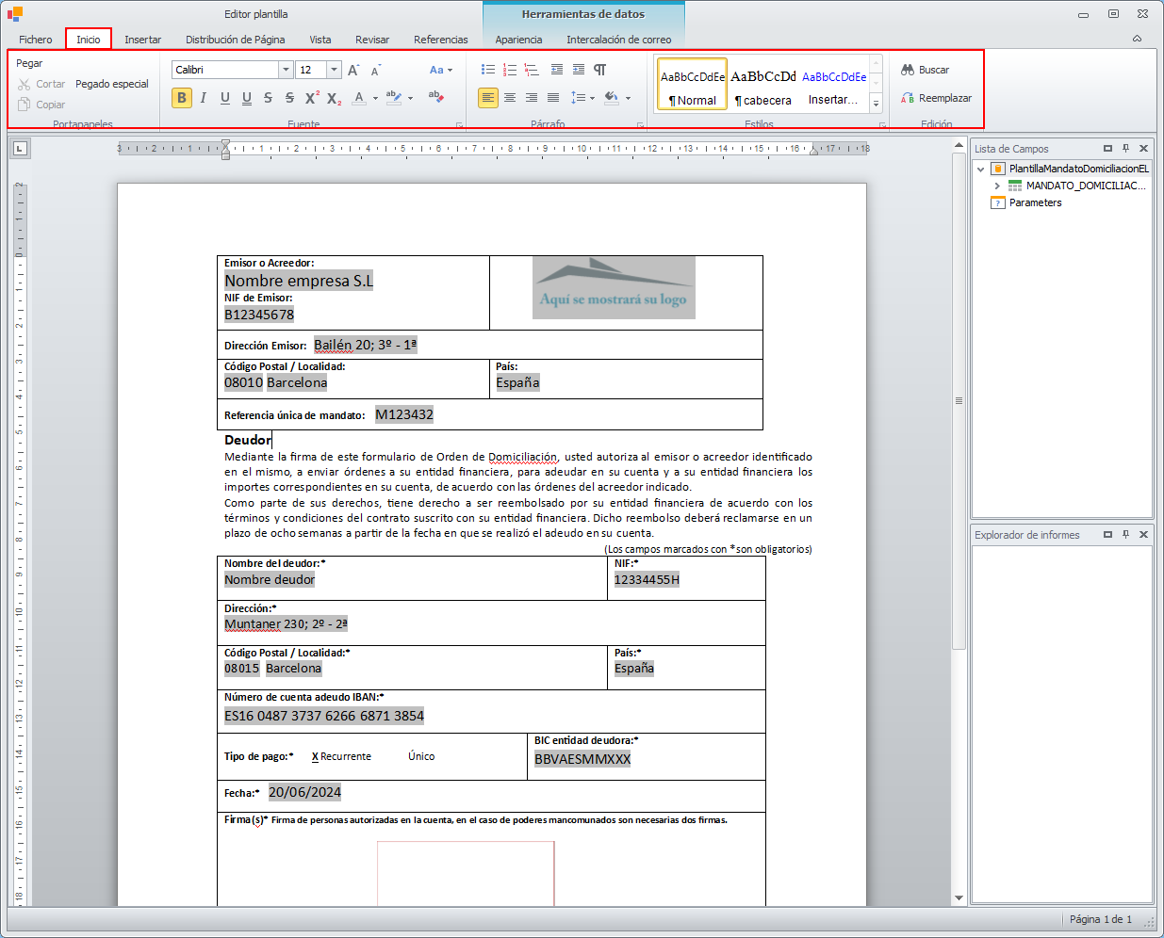Click the grow font size icon
Viewport: 1164px width, 938px height.
pos(353,70)
